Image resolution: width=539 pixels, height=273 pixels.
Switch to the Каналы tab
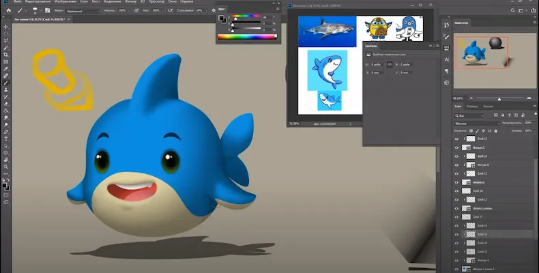[489, 106]
